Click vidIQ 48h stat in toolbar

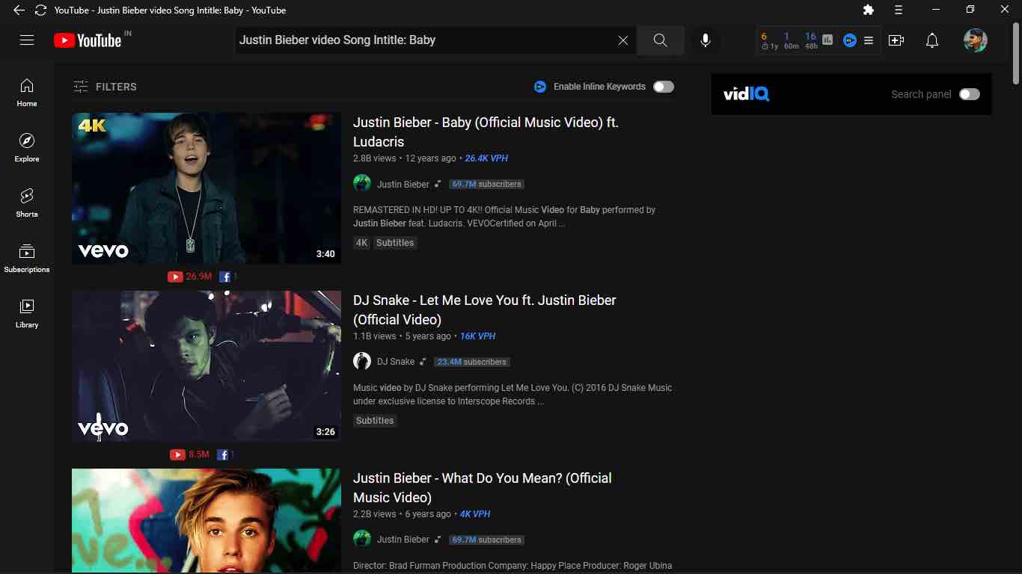811,40
